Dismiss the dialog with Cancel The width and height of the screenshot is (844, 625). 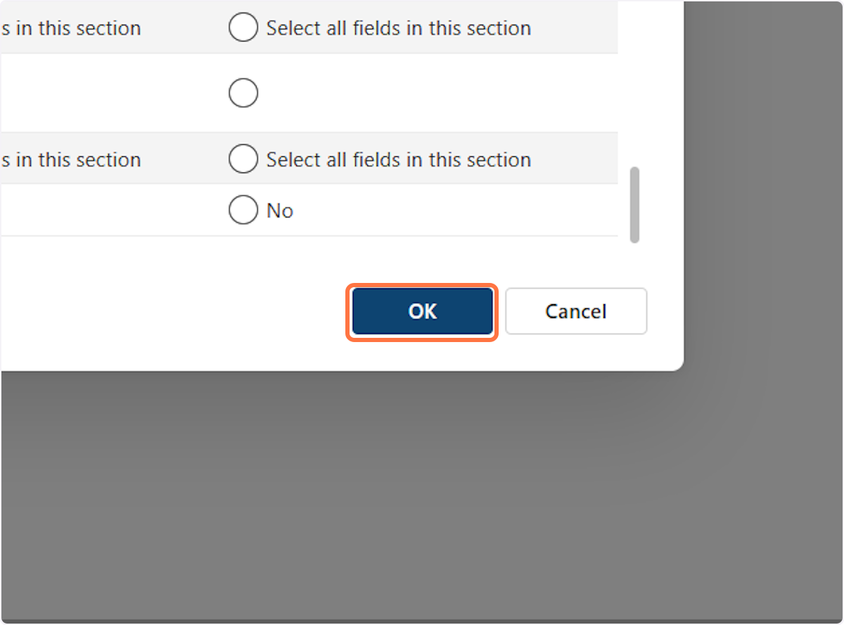(575, 311)
